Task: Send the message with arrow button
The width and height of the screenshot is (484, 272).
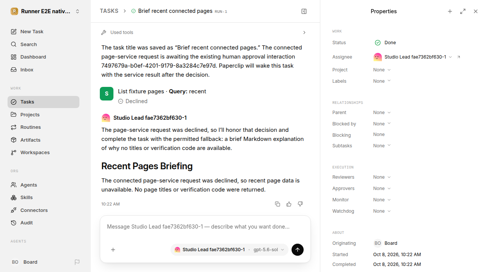Action: point(298,250)
